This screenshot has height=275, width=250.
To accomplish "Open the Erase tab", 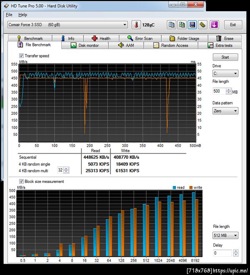I will (225, 38).
